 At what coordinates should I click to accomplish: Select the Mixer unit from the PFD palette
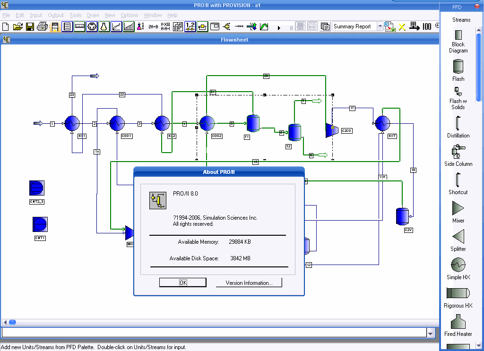pyautogui.click(x=458, y=210)
